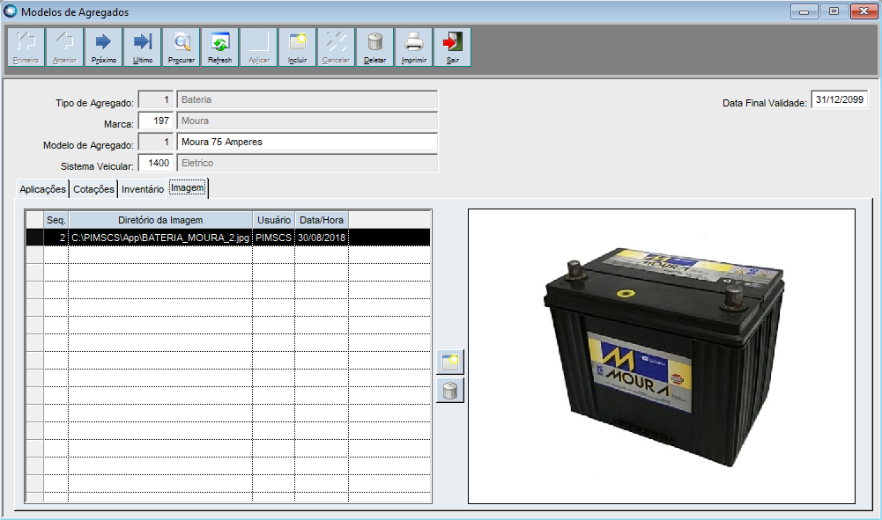This screenshot has width=882, height=520.
Task: Minimize the Modelos de Agregados window
Action: point(804,11)
